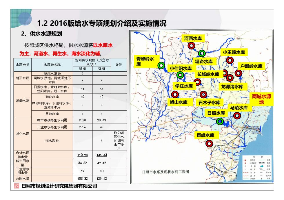284x200 pixels.
Task: Select the underlined value 103.32
Action: coord(82,179)
